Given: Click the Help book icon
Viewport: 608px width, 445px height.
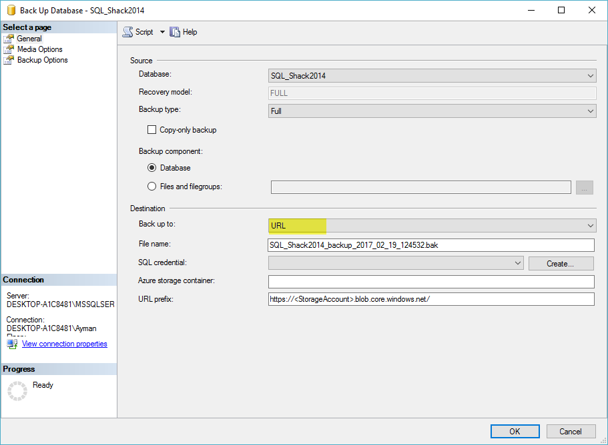Looking at the screenshot, I should [x=175, y=32].
